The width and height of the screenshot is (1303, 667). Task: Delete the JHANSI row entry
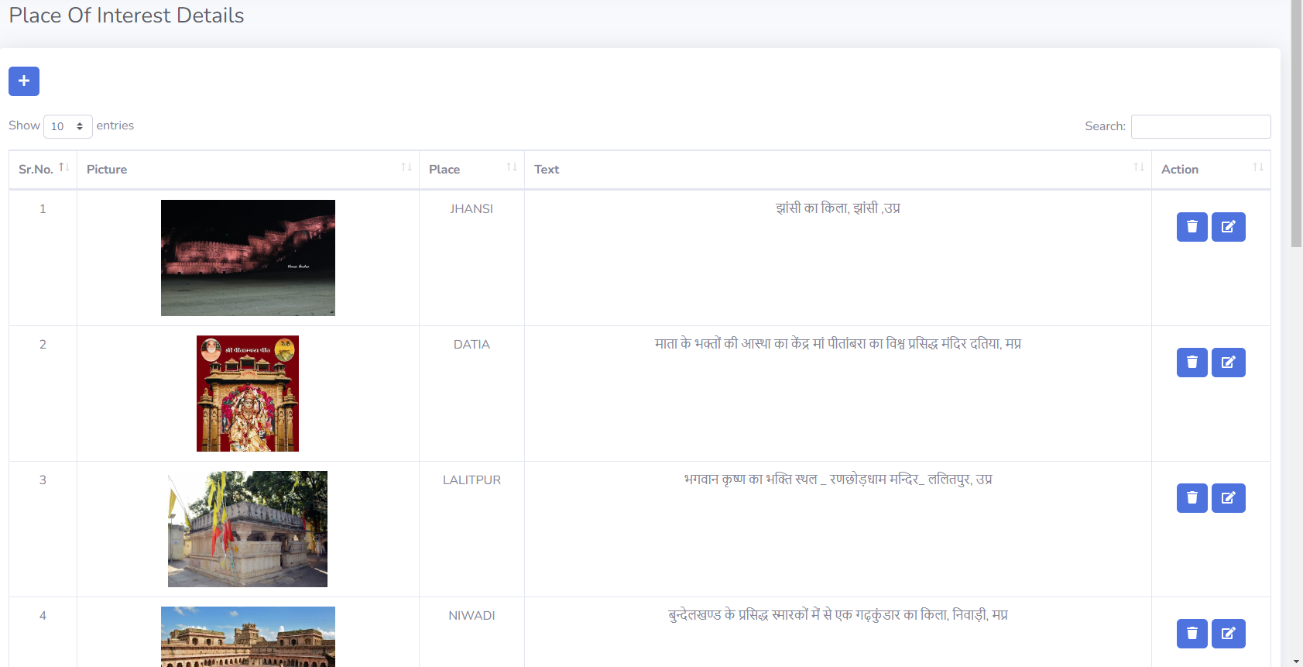(x=1192, y=227)
